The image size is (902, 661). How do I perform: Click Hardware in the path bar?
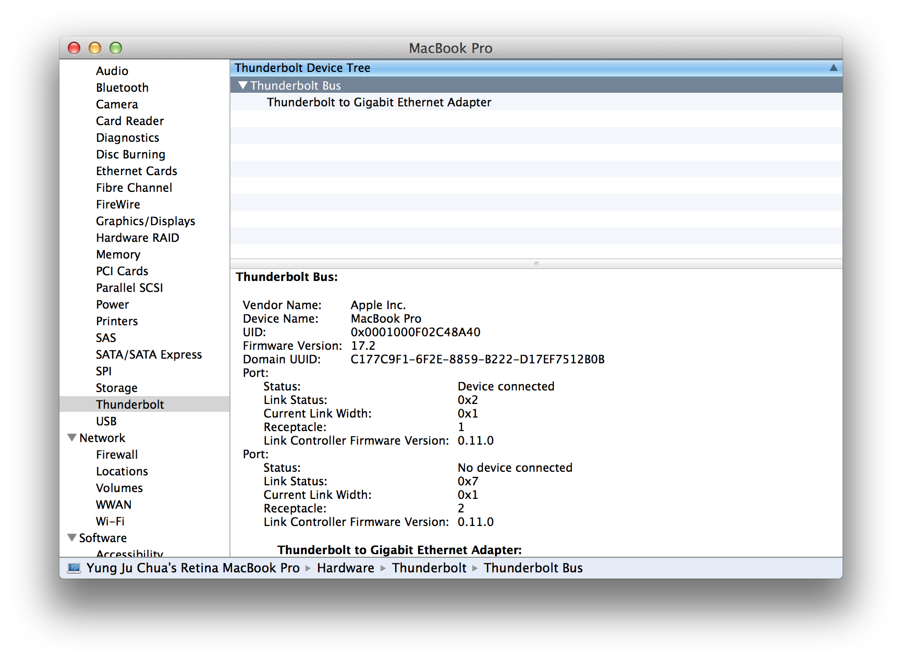click(346, 568)
